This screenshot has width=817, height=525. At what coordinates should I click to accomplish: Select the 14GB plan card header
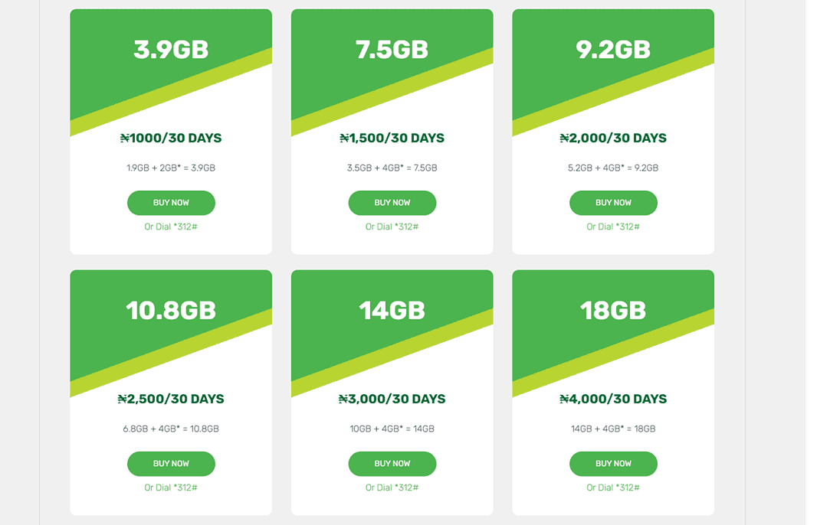point(392,310)
